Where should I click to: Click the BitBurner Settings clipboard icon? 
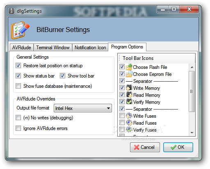click(x=20, y=30)
